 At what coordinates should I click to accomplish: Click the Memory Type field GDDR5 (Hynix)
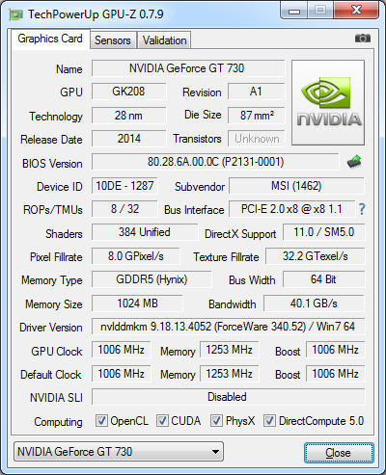pos(152,279)
